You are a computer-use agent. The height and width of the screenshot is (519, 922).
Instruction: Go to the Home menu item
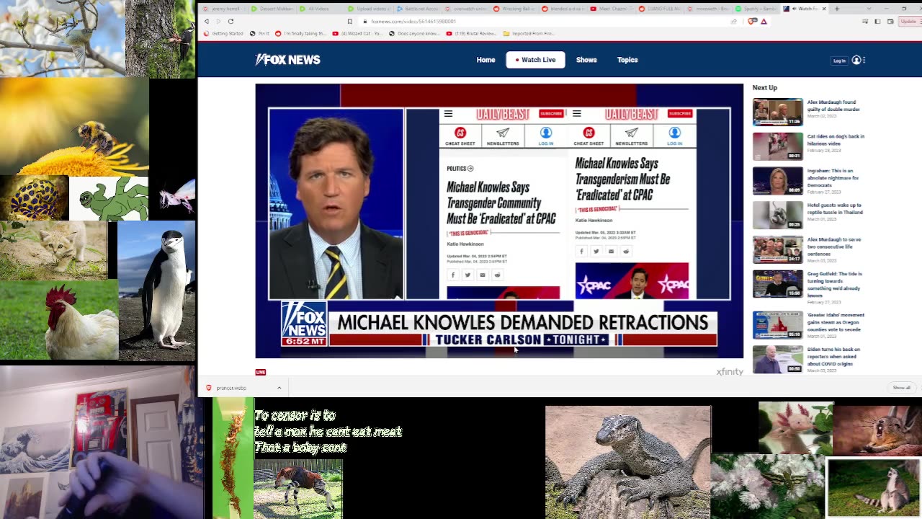[x=485, y=60]
